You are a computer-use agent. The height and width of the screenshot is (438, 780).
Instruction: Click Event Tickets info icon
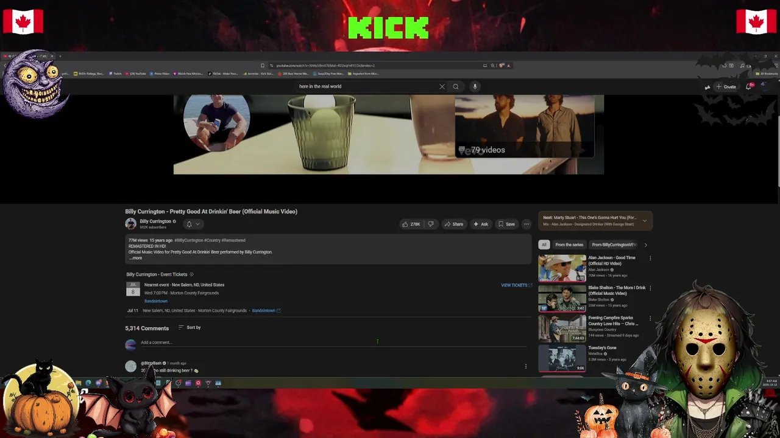coord(191,274)
